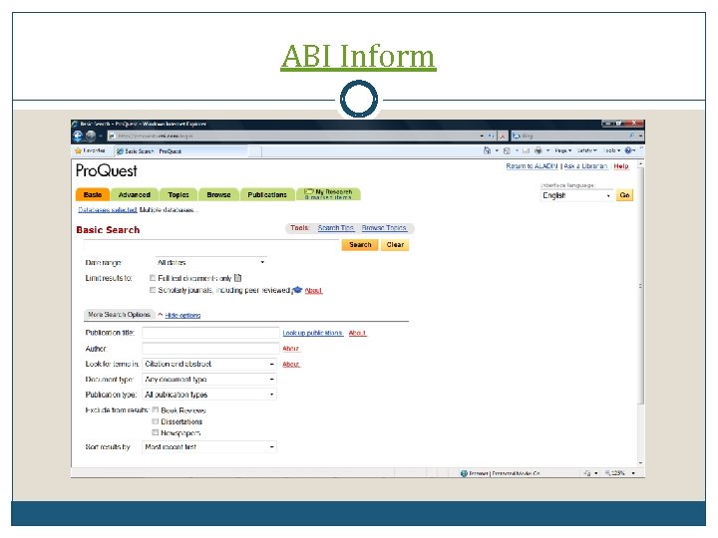The image size is (718, 538).
Task: Click the Go button next to language
Action: [x=624, y=195]
